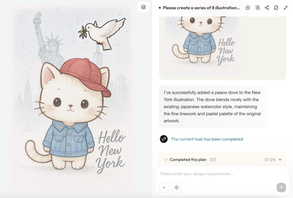Click the dove confirmation message bubble

213,107
